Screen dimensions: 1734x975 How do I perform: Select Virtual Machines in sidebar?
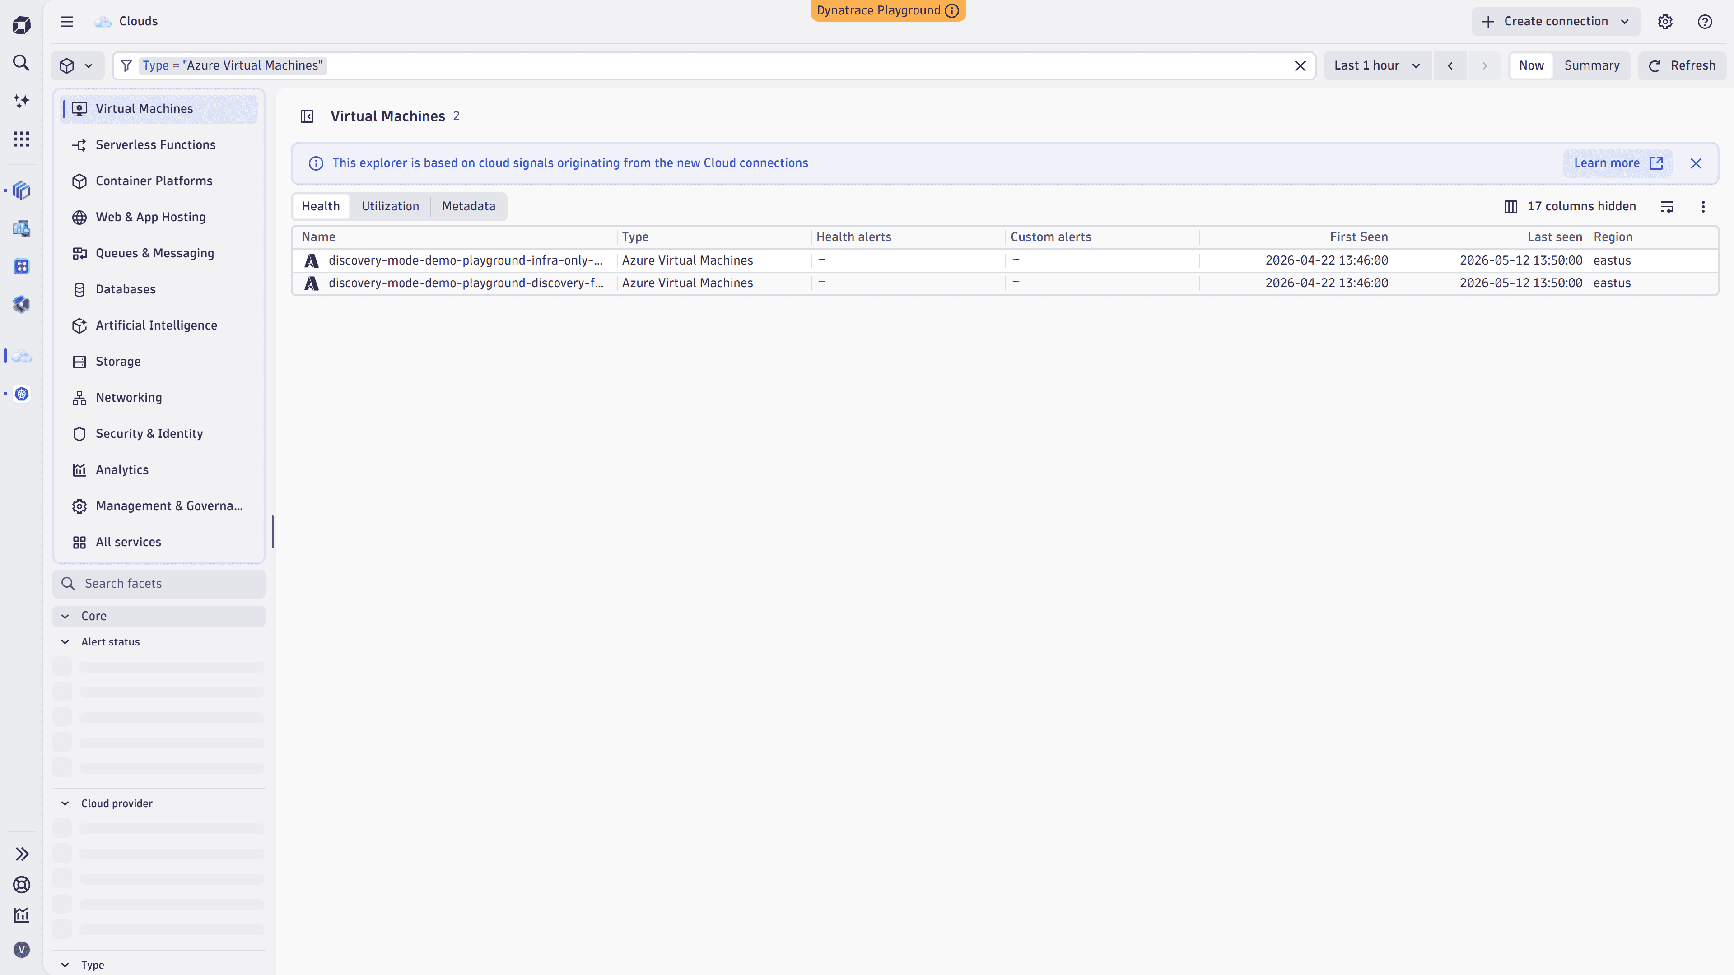[159, 109]
